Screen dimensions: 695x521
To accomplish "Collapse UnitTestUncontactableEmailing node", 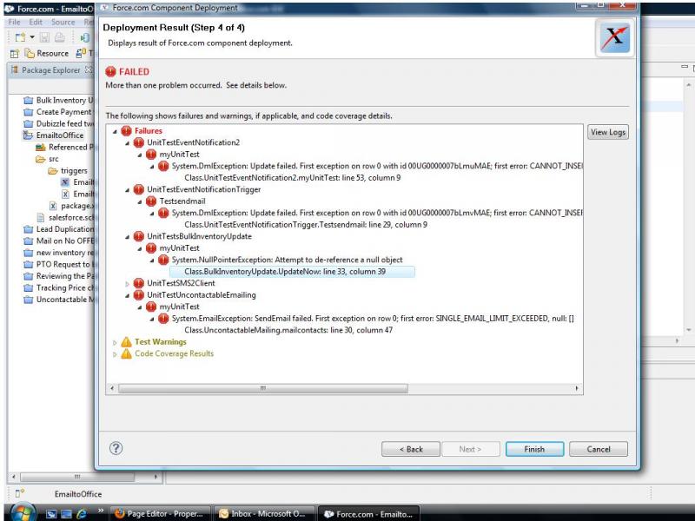I will (127, 295).
